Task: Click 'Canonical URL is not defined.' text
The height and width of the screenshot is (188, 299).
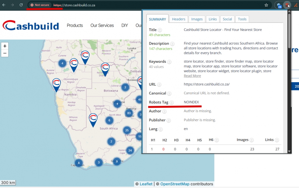Action: point(206,93)
